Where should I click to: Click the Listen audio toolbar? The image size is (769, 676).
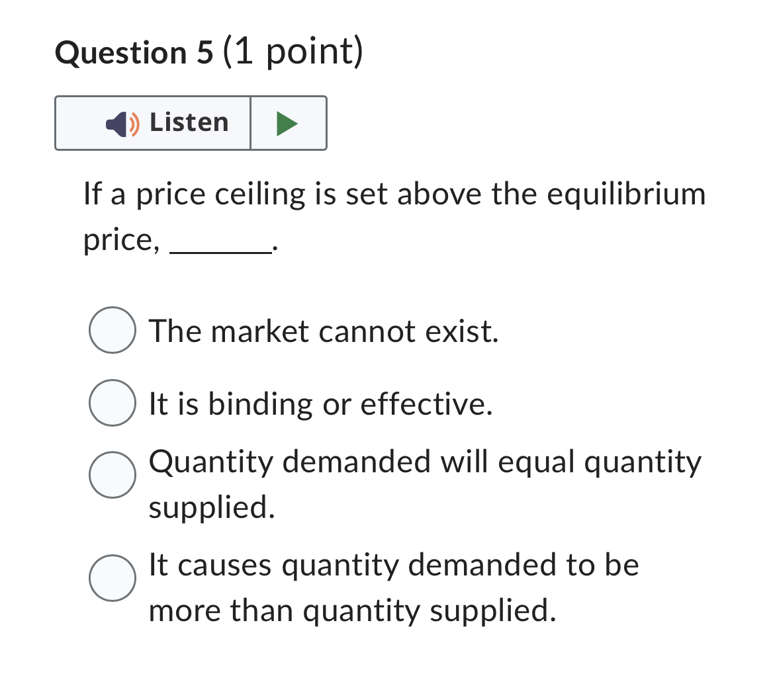[x=190, y=122]
